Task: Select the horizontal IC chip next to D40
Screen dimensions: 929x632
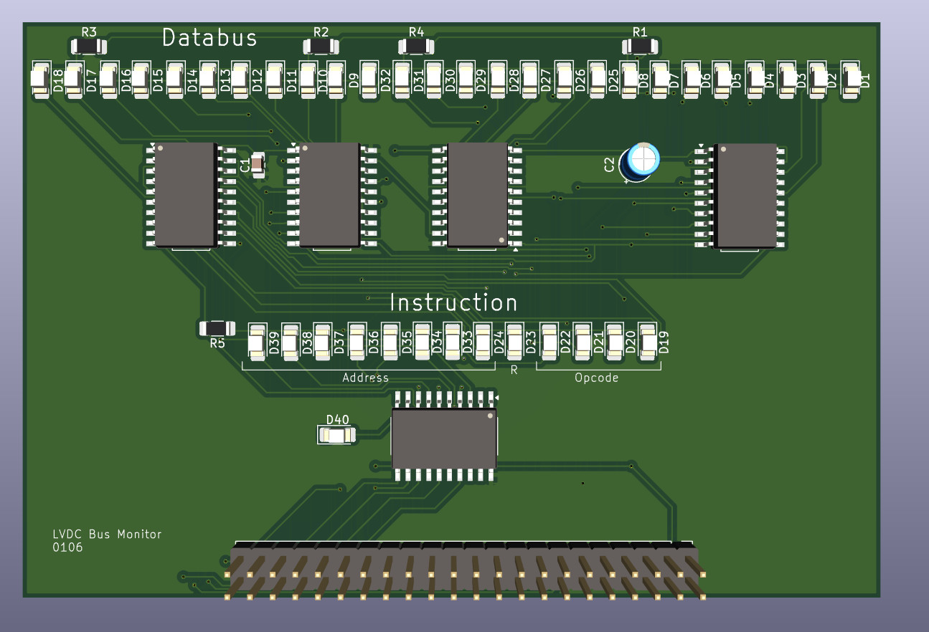Action: tap(444, 436)
